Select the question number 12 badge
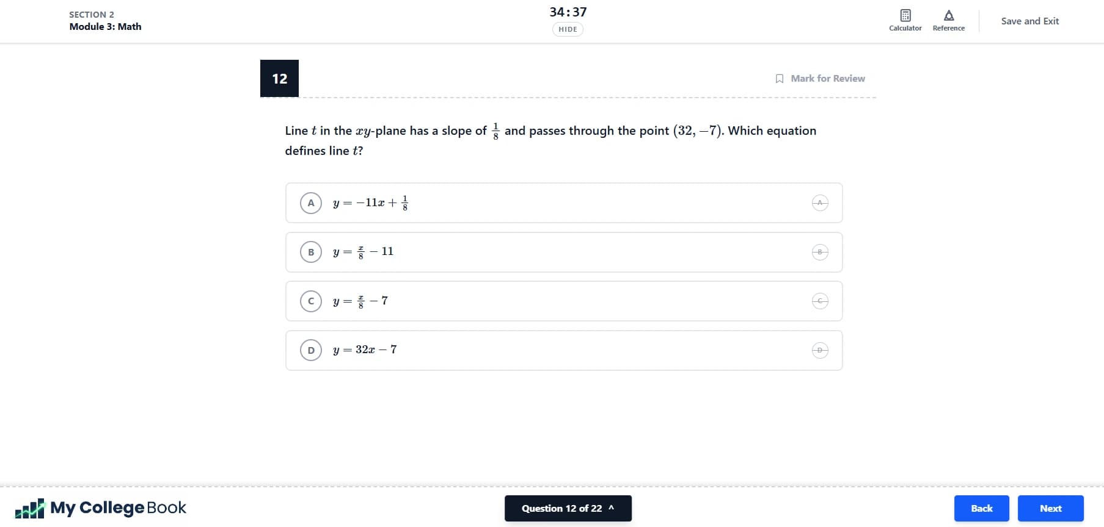The image size is (1104, 527). 279,78
